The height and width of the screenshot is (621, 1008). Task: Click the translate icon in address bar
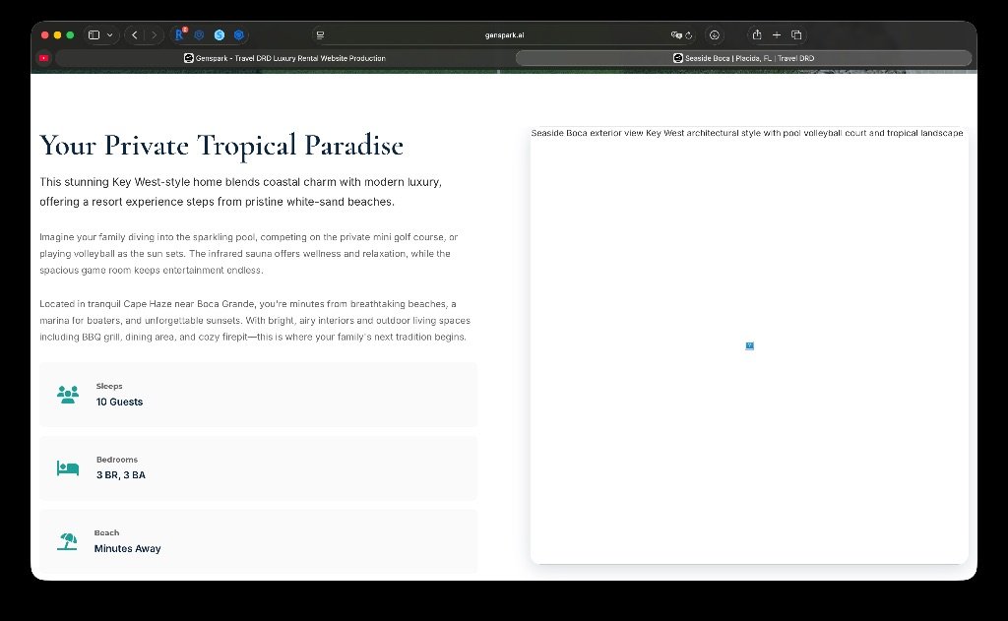(x=676, y=34)
